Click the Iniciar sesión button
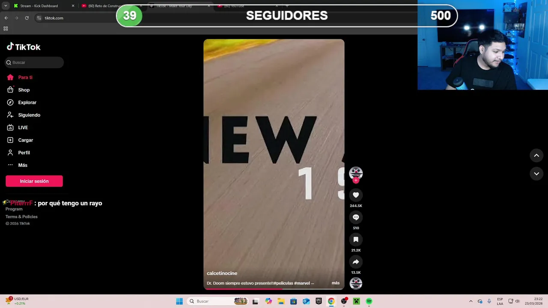Viewport: 548px width, 308px height. [34, 181]
